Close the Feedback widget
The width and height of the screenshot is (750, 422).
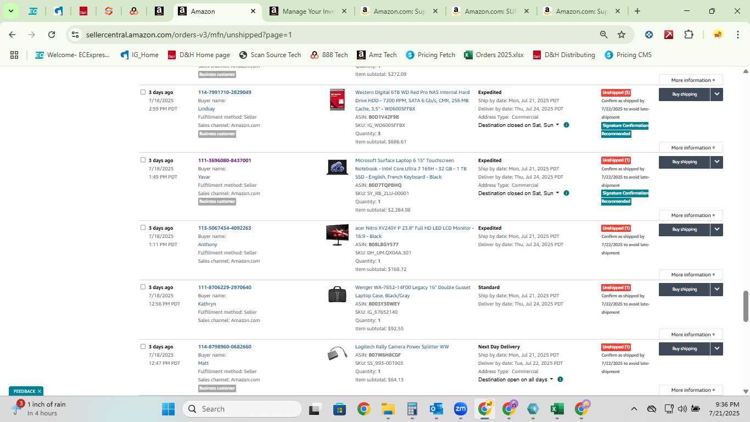tap(40, 391)
